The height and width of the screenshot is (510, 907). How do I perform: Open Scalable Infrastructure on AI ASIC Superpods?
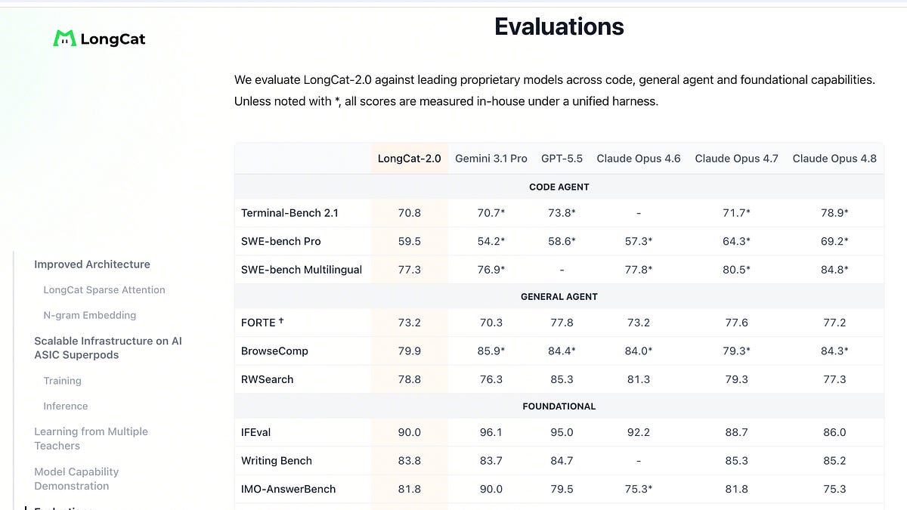tap(108, 348)
